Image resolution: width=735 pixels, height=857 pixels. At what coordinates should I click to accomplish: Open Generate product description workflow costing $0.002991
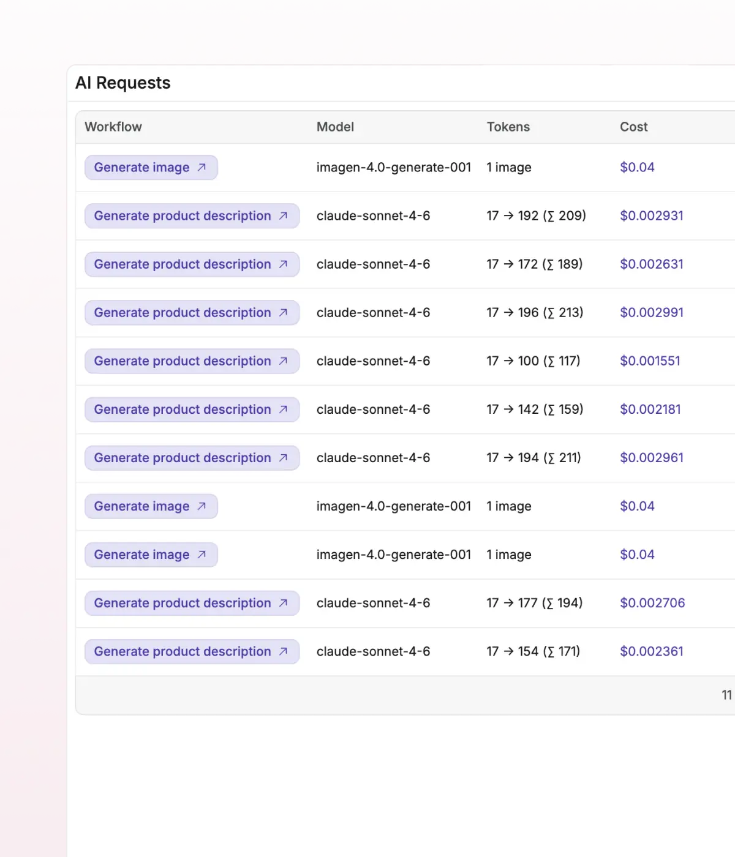(192, 313)
